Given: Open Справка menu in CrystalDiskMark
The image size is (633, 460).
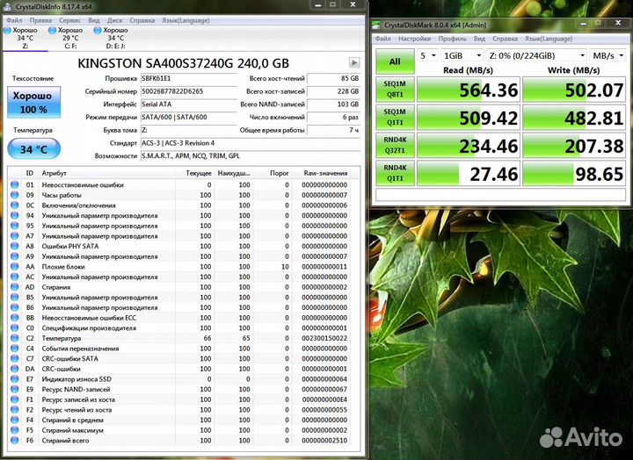Looking at the screenshot, I should point(505,39).
